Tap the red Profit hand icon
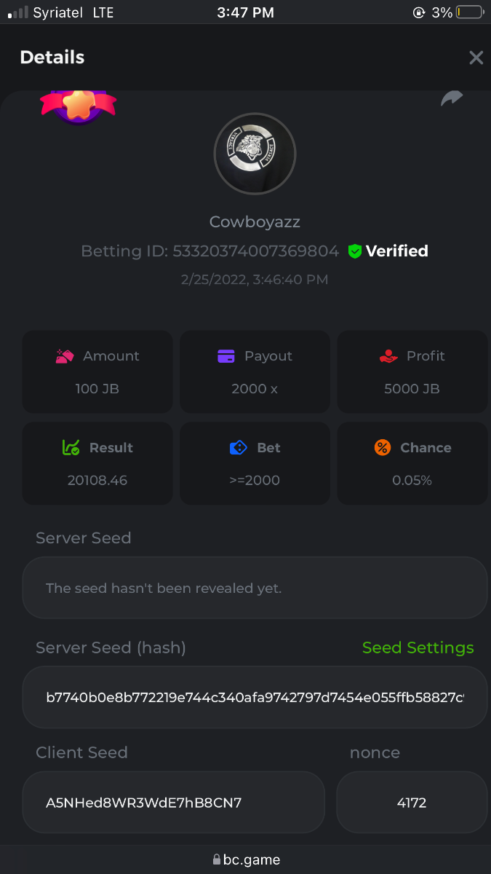Screen dimensions: 491x874 click(388, 356)
